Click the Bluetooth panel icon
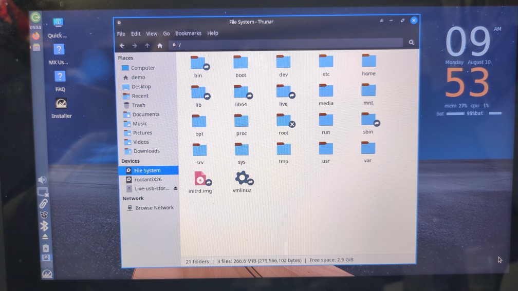The image size is (518, 291). pyautogui.click(x=44, y=226)
